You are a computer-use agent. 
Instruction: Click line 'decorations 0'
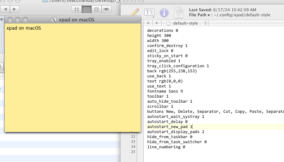click(x=162, y=30)
